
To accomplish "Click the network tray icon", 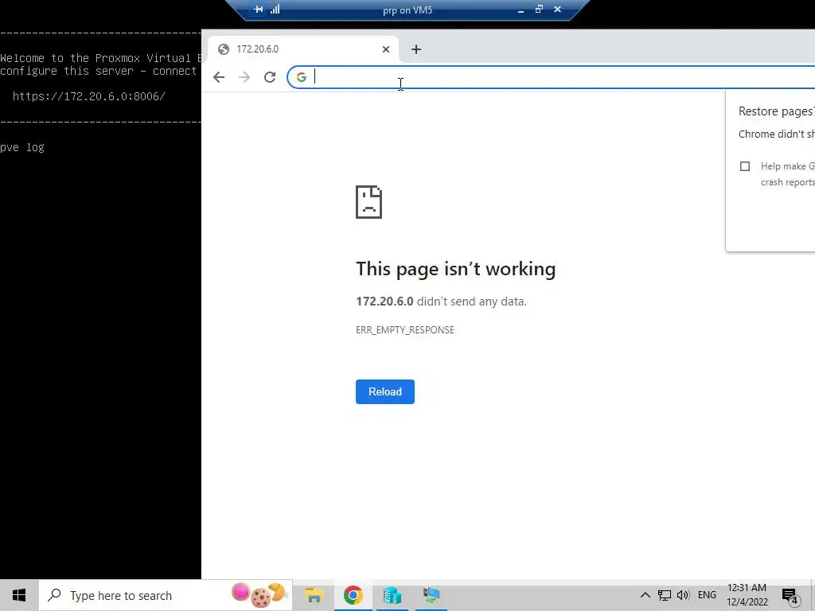I will coord(665,595).
